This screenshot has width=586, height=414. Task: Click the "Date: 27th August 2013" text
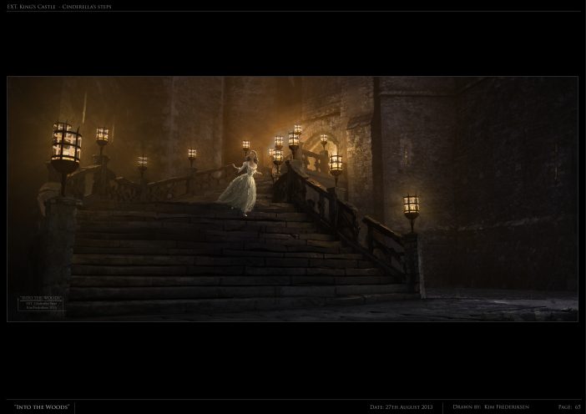[x=402, y=406]
